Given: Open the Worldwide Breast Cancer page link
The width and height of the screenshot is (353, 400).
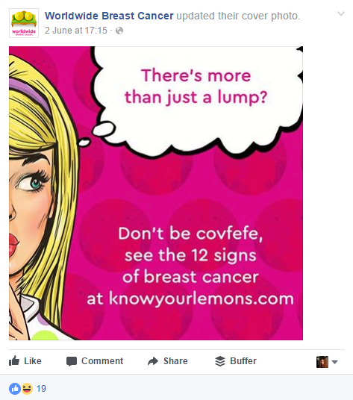Looking at the screenshot, I should tap(109, 16).
